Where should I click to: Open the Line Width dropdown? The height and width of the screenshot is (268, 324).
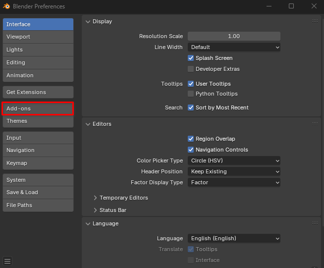pyautogui.click(x=234, y=48)
